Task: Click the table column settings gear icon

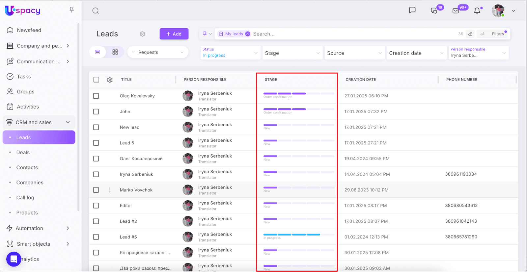Action: (110, 80)
